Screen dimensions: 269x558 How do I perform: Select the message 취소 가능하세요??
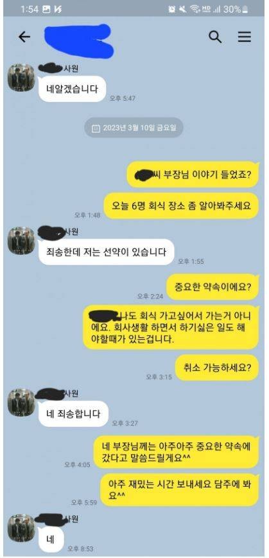click(217, 367)
